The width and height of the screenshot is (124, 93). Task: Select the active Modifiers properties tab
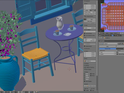113,35
